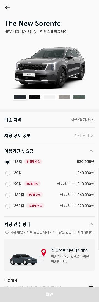The image size is (99, 302).
Task: Tap the 집 앞으로 배송해주세요 delivery card
Action: pos(50,255)
